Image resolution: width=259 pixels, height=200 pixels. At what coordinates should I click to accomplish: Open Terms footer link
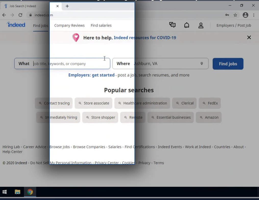pos(159,163)
